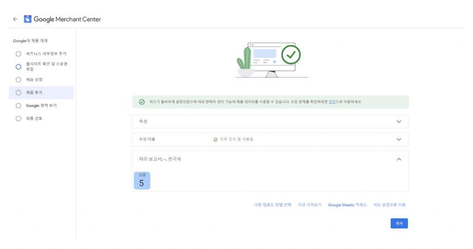Open the 비즈니스 세부정보 추가 step

46,54
